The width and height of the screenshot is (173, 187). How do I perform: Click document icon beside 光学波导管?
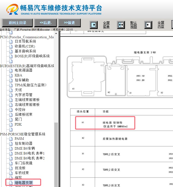coord(11,95)
